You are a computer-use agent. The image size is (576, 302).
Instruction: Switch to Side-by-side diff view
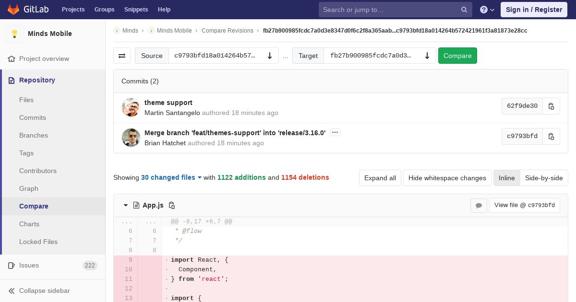point(544,178)
